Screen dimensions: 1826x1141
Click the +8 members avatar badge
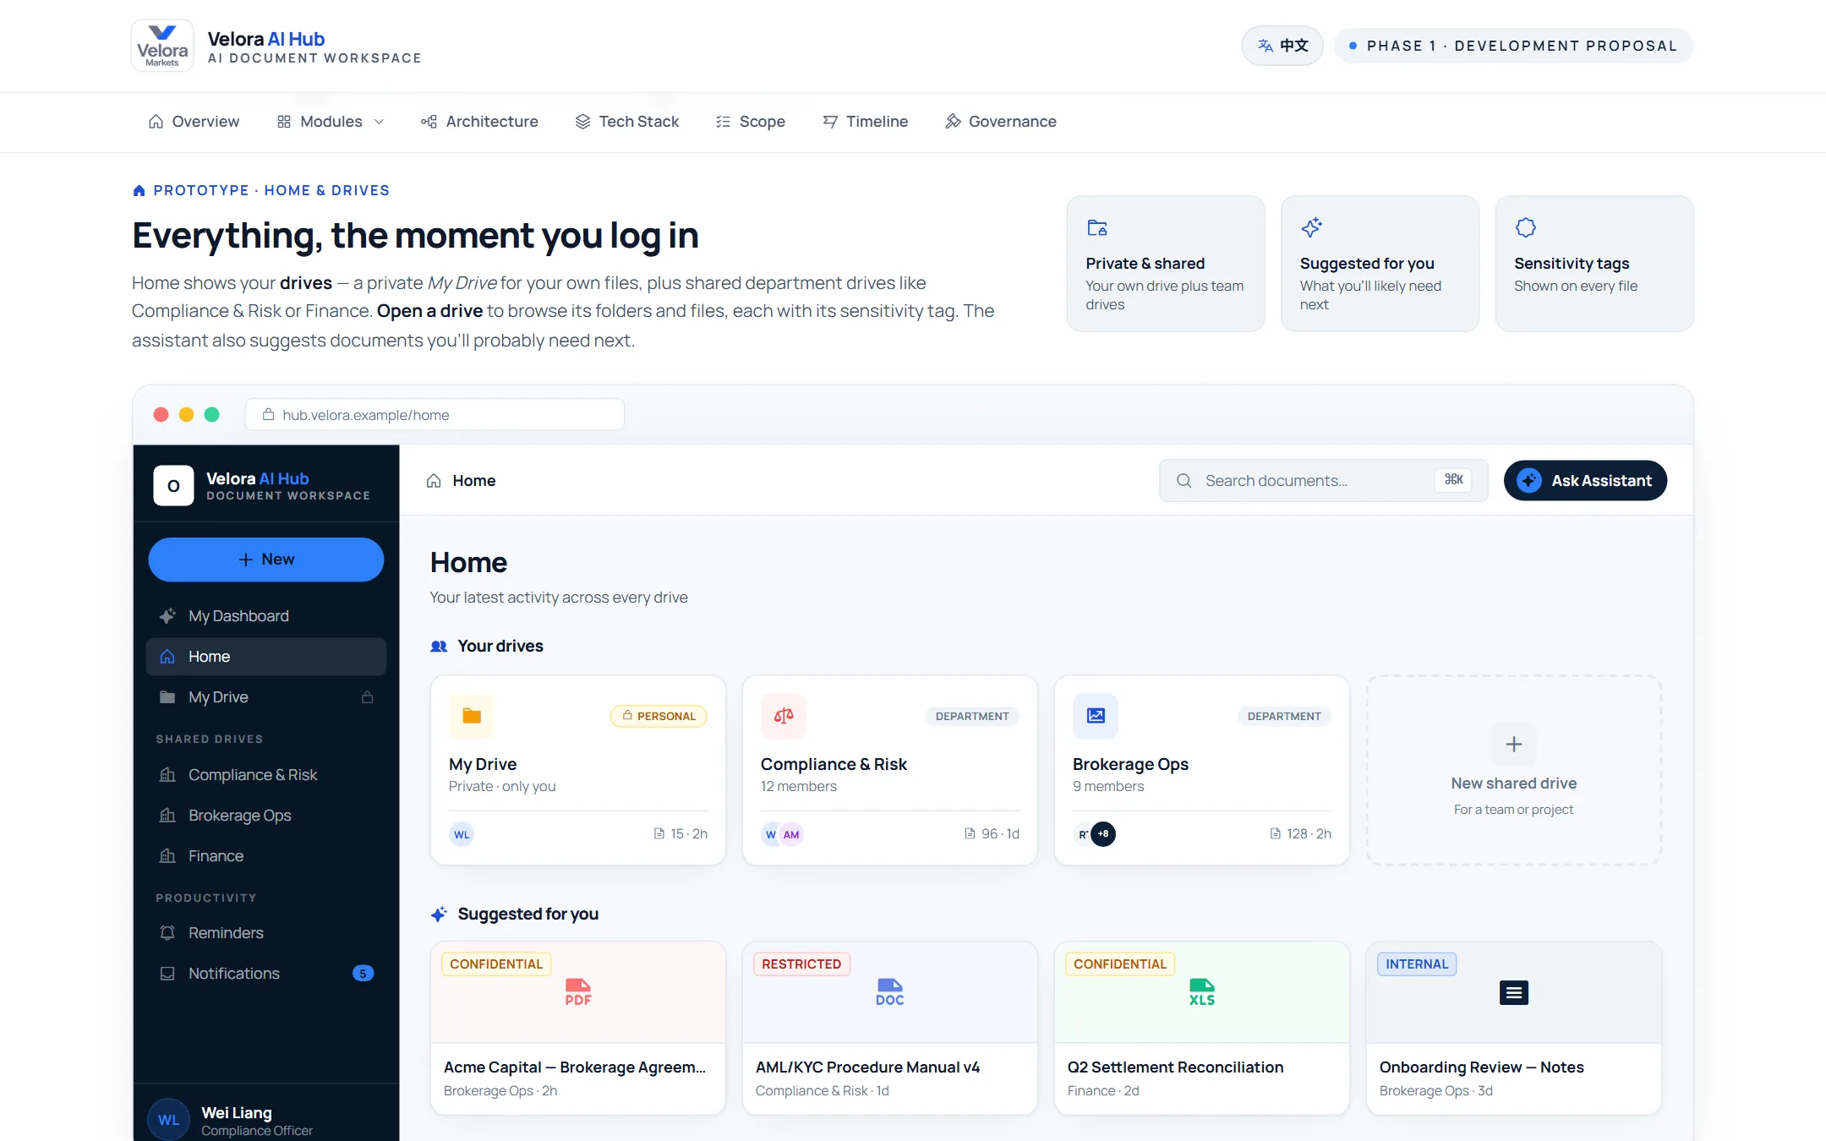[1103, 834]
